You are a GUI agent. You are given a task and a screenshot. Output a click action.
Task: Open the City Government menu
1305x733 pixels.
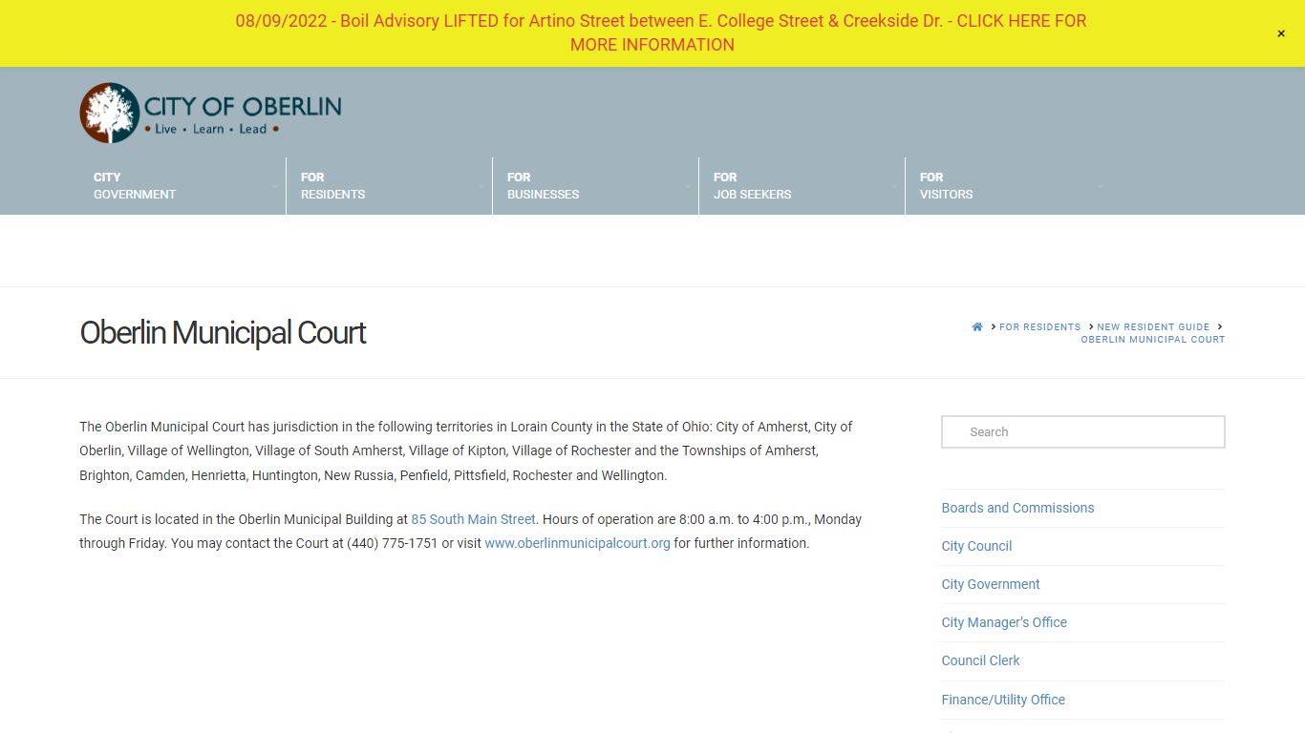pos(182,186)
